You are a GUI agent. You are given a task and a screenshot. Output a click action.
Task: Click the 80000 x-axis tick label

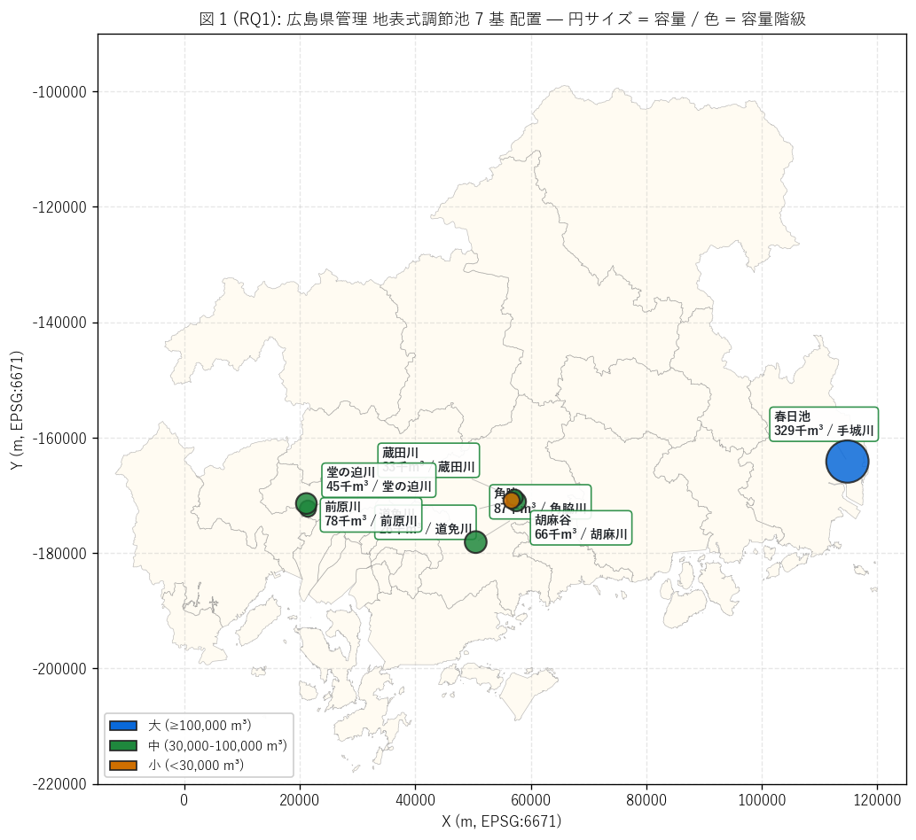[646, 800]
